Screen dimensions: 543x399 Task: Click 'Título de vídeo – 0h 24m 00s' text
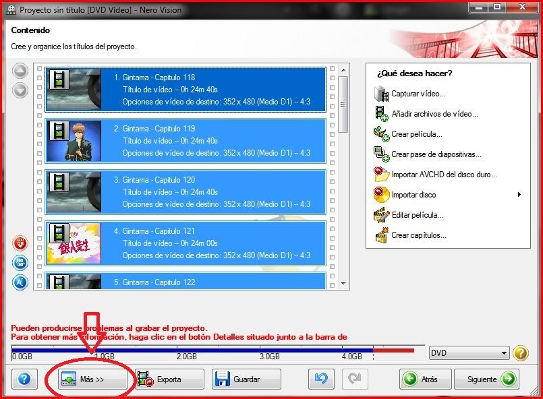pos(170,243)
